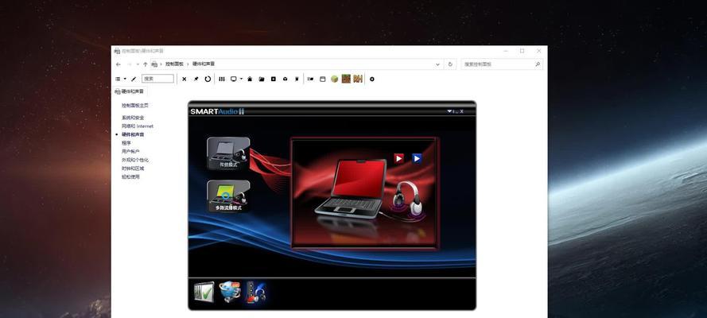The height and width of the screenshot is (318, 707).
Task: Open 控制面板主页 in the sidebar
Action: coord(135,106)
